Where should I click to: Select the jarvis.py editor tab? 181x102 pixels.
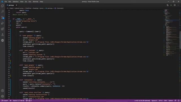(x=12, y=5)
